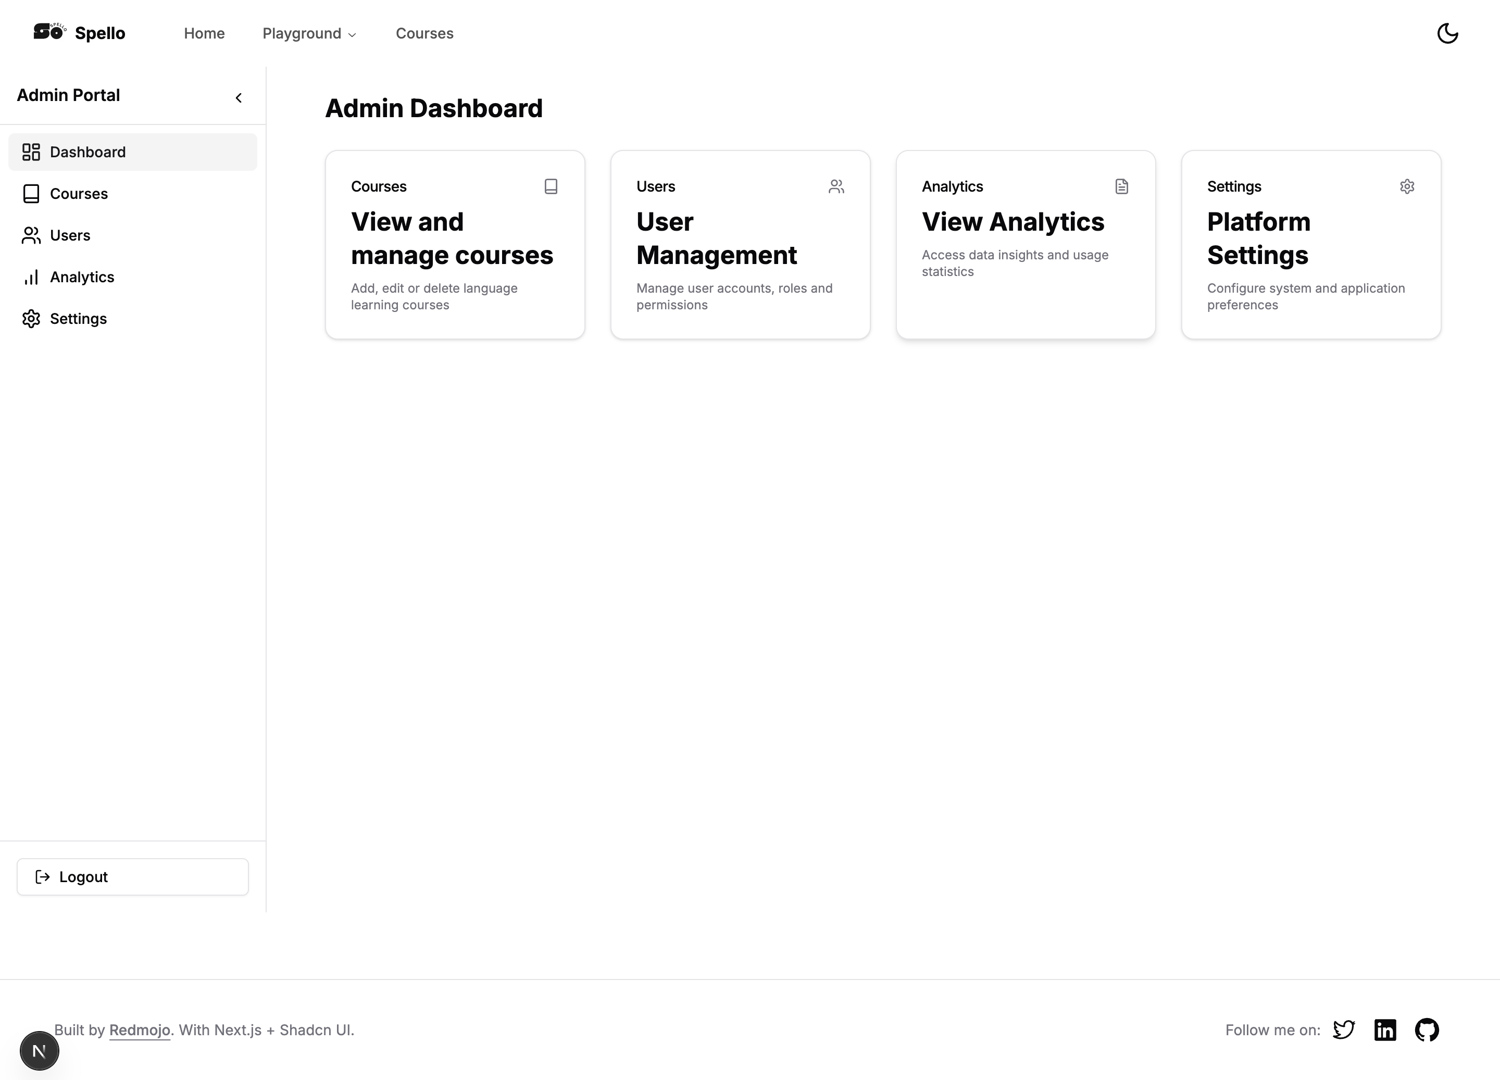This screenshot has width=1500, height=1080.
Task: Open the View Analytics card
Action: (1025, 245)
